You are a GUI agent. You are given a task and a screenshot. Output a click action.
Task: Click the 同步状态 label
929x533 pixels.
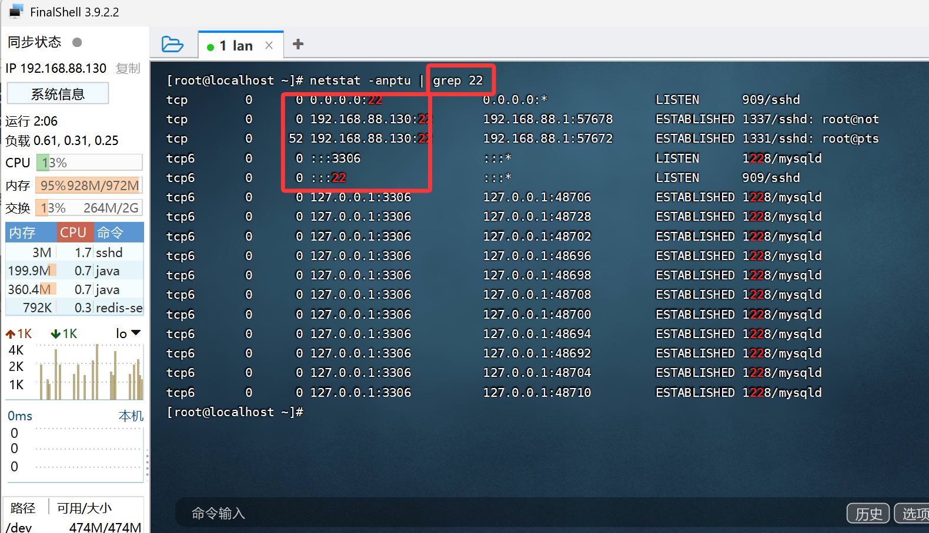click(x=35, y=42)
